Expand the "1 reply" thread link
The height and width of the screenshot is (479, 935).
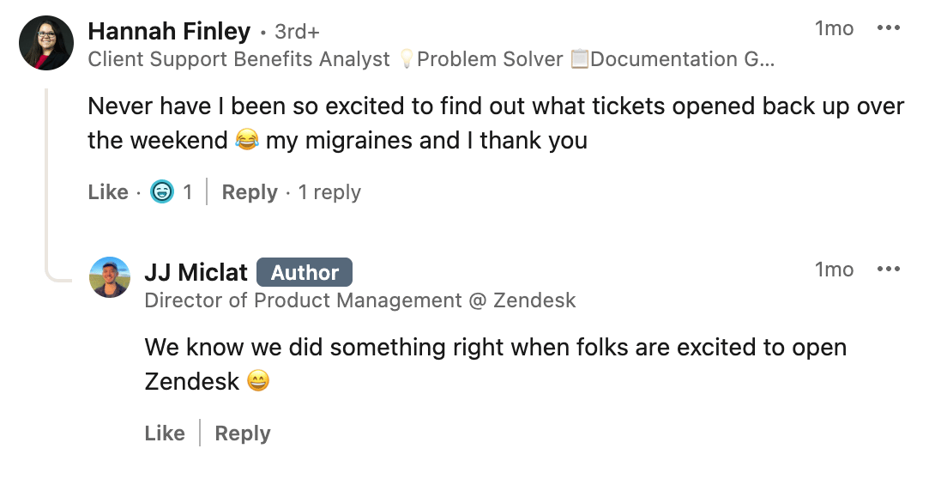329,192
